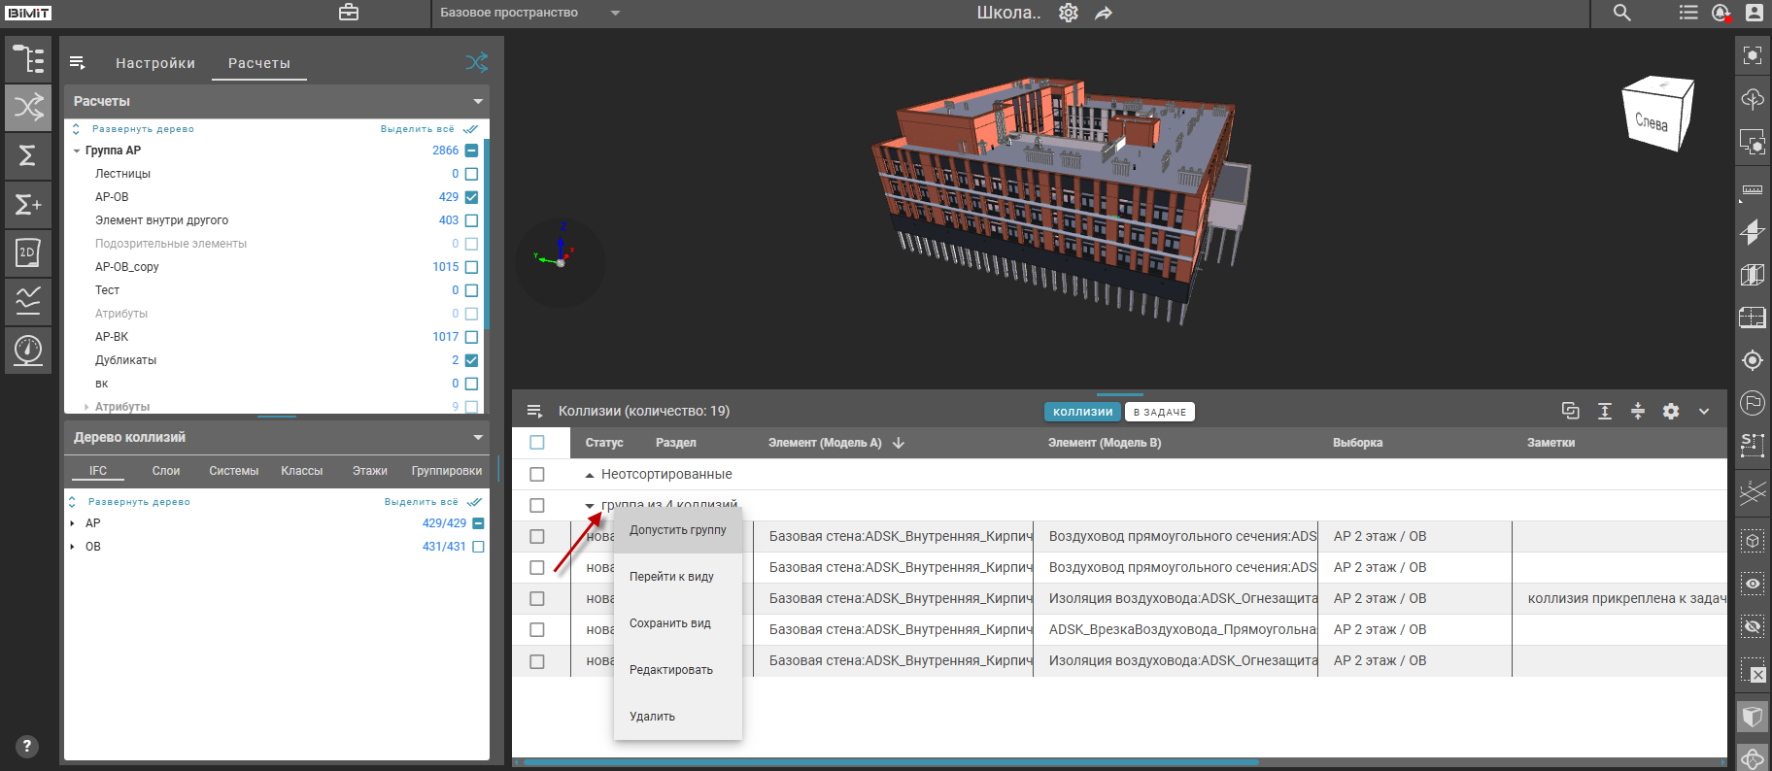Collapse the Группа АР tree node
The width and height of the screenshot is (1772, 771).
(x=77, y=151)
